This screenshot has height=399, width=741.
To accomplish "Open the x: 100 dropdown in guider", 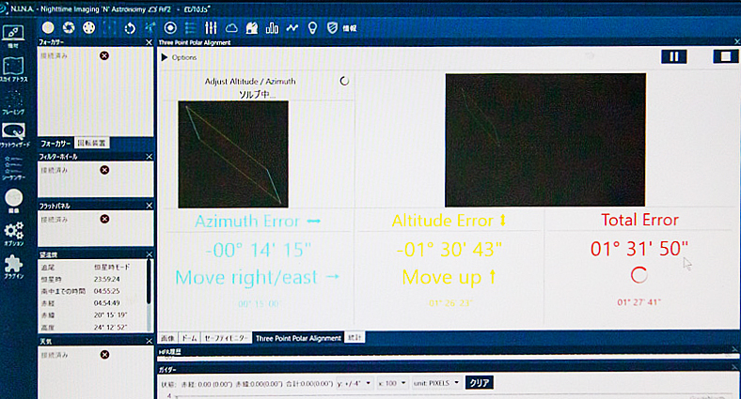I will [x=392, y=383].
